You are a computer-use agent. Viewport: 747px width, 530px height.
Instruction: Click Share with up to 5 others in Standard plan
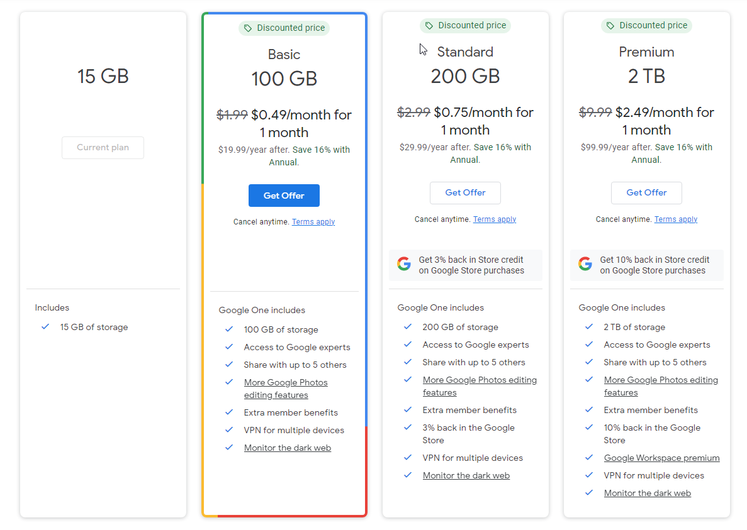[x=474, y=363]
